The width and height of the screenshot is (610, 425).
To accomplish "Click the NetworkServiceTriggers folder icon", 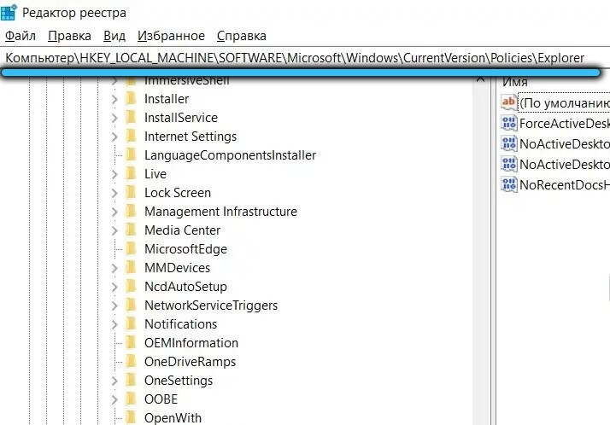I will tap(131, 305).
